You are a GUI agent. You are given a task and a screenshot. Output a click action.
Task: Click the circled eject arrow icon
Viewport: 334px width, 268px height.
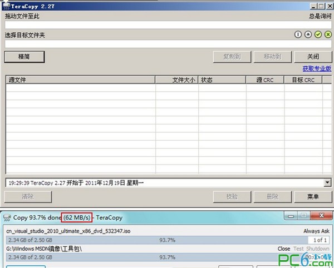(x=308, y=34)
